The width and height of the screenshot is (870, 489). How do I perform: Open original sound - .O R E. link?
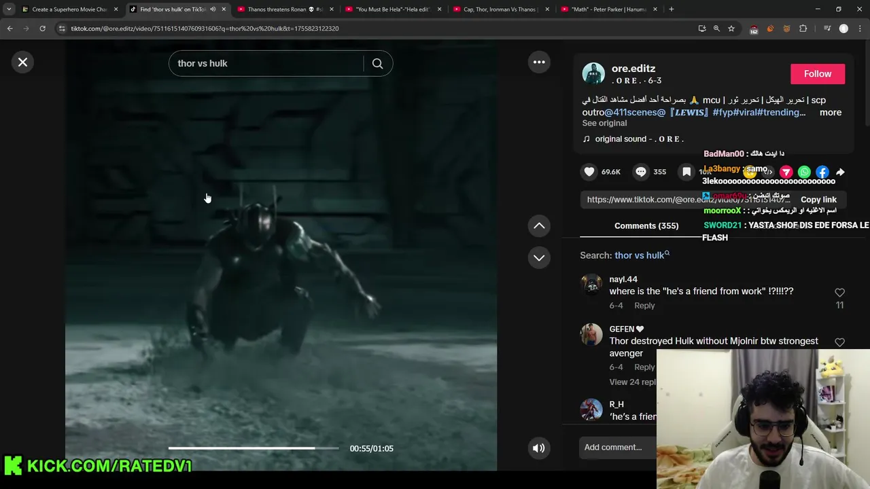pyautogui.click(x=639, y=139)
